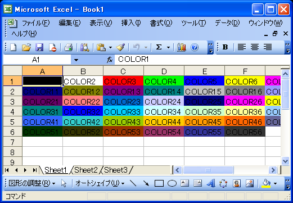Open Print Preview magnifier icon

85,47
